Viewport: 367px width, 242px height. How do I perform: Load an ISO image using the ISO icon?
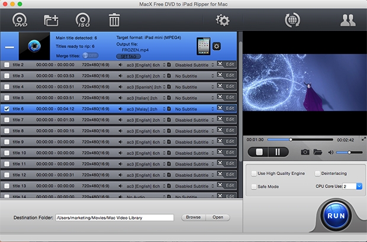(83, 20)
